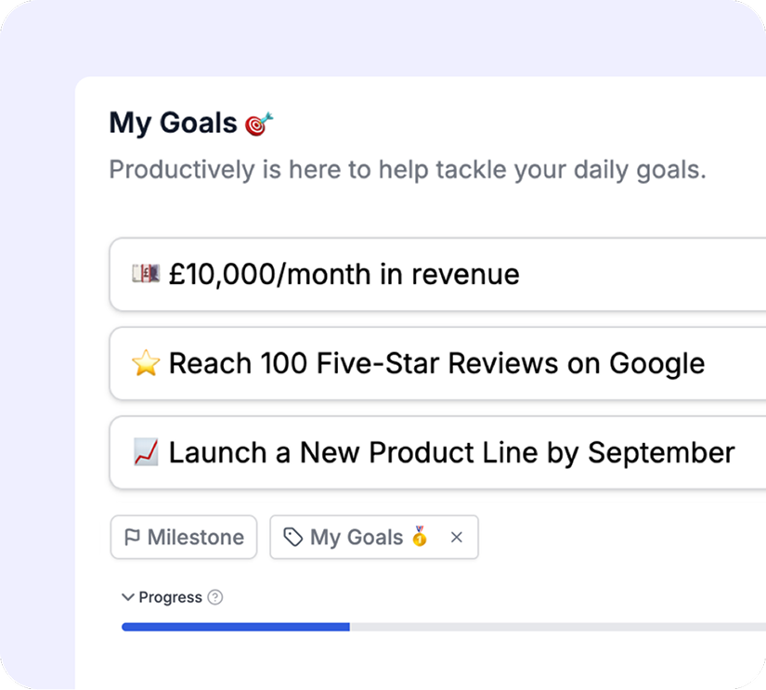Collapse the Progress section chevron
Viewport: 766px width, 690px height.
click(x=128, y=596)
